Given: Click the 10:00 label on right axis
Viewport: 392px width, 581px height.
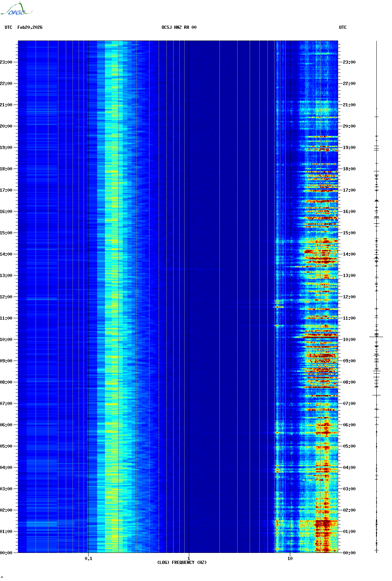Looking at the screenshot, I should click(x=349, y=340).
